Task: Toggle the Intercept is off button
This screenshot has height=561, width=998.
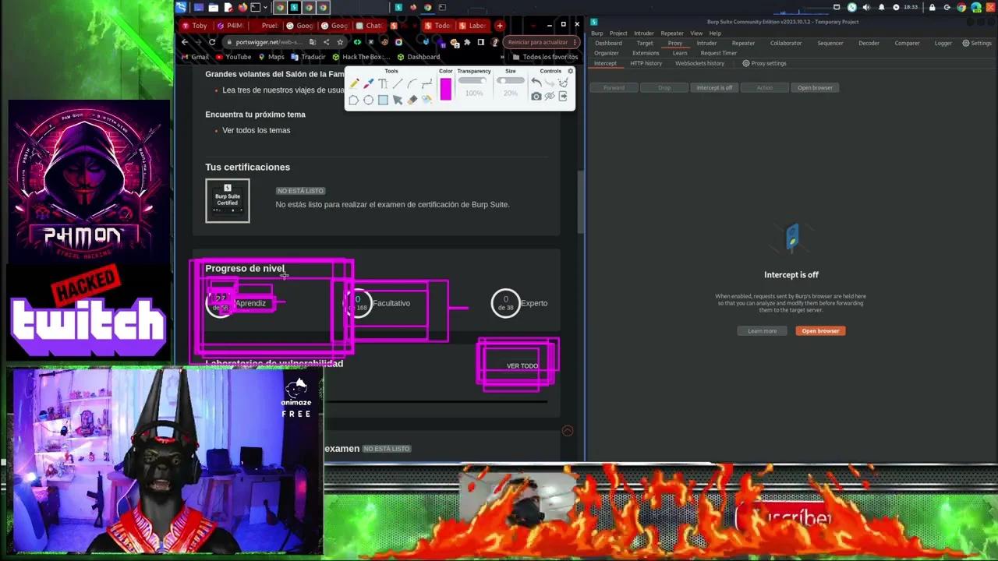Action: click(x=714, y=87)
